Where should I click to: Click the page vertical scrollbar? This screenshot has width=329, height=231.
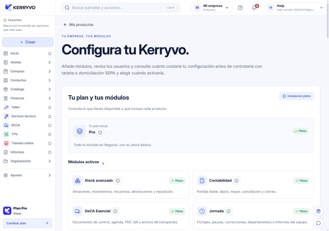328,21
